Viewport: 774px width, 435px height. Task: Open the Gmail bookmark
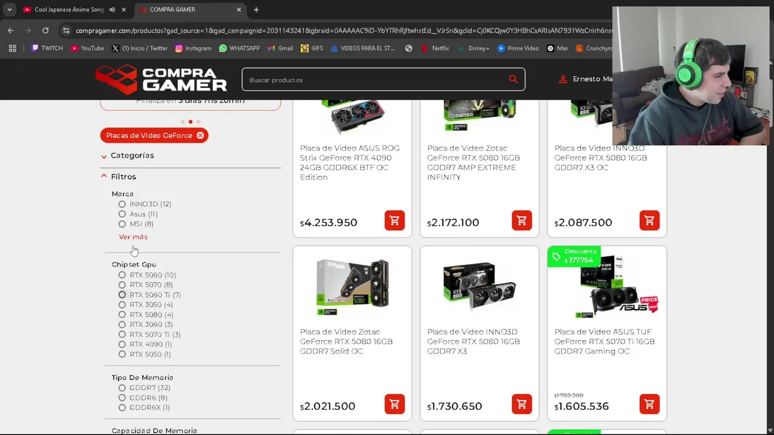click(280, 48)
